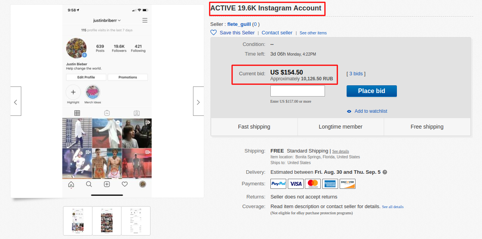Image resolution: width=482 pixels, height=239 pixels.
Task: Click the eye icon next to Add to watchlist
Action: (x=349, y=111)
